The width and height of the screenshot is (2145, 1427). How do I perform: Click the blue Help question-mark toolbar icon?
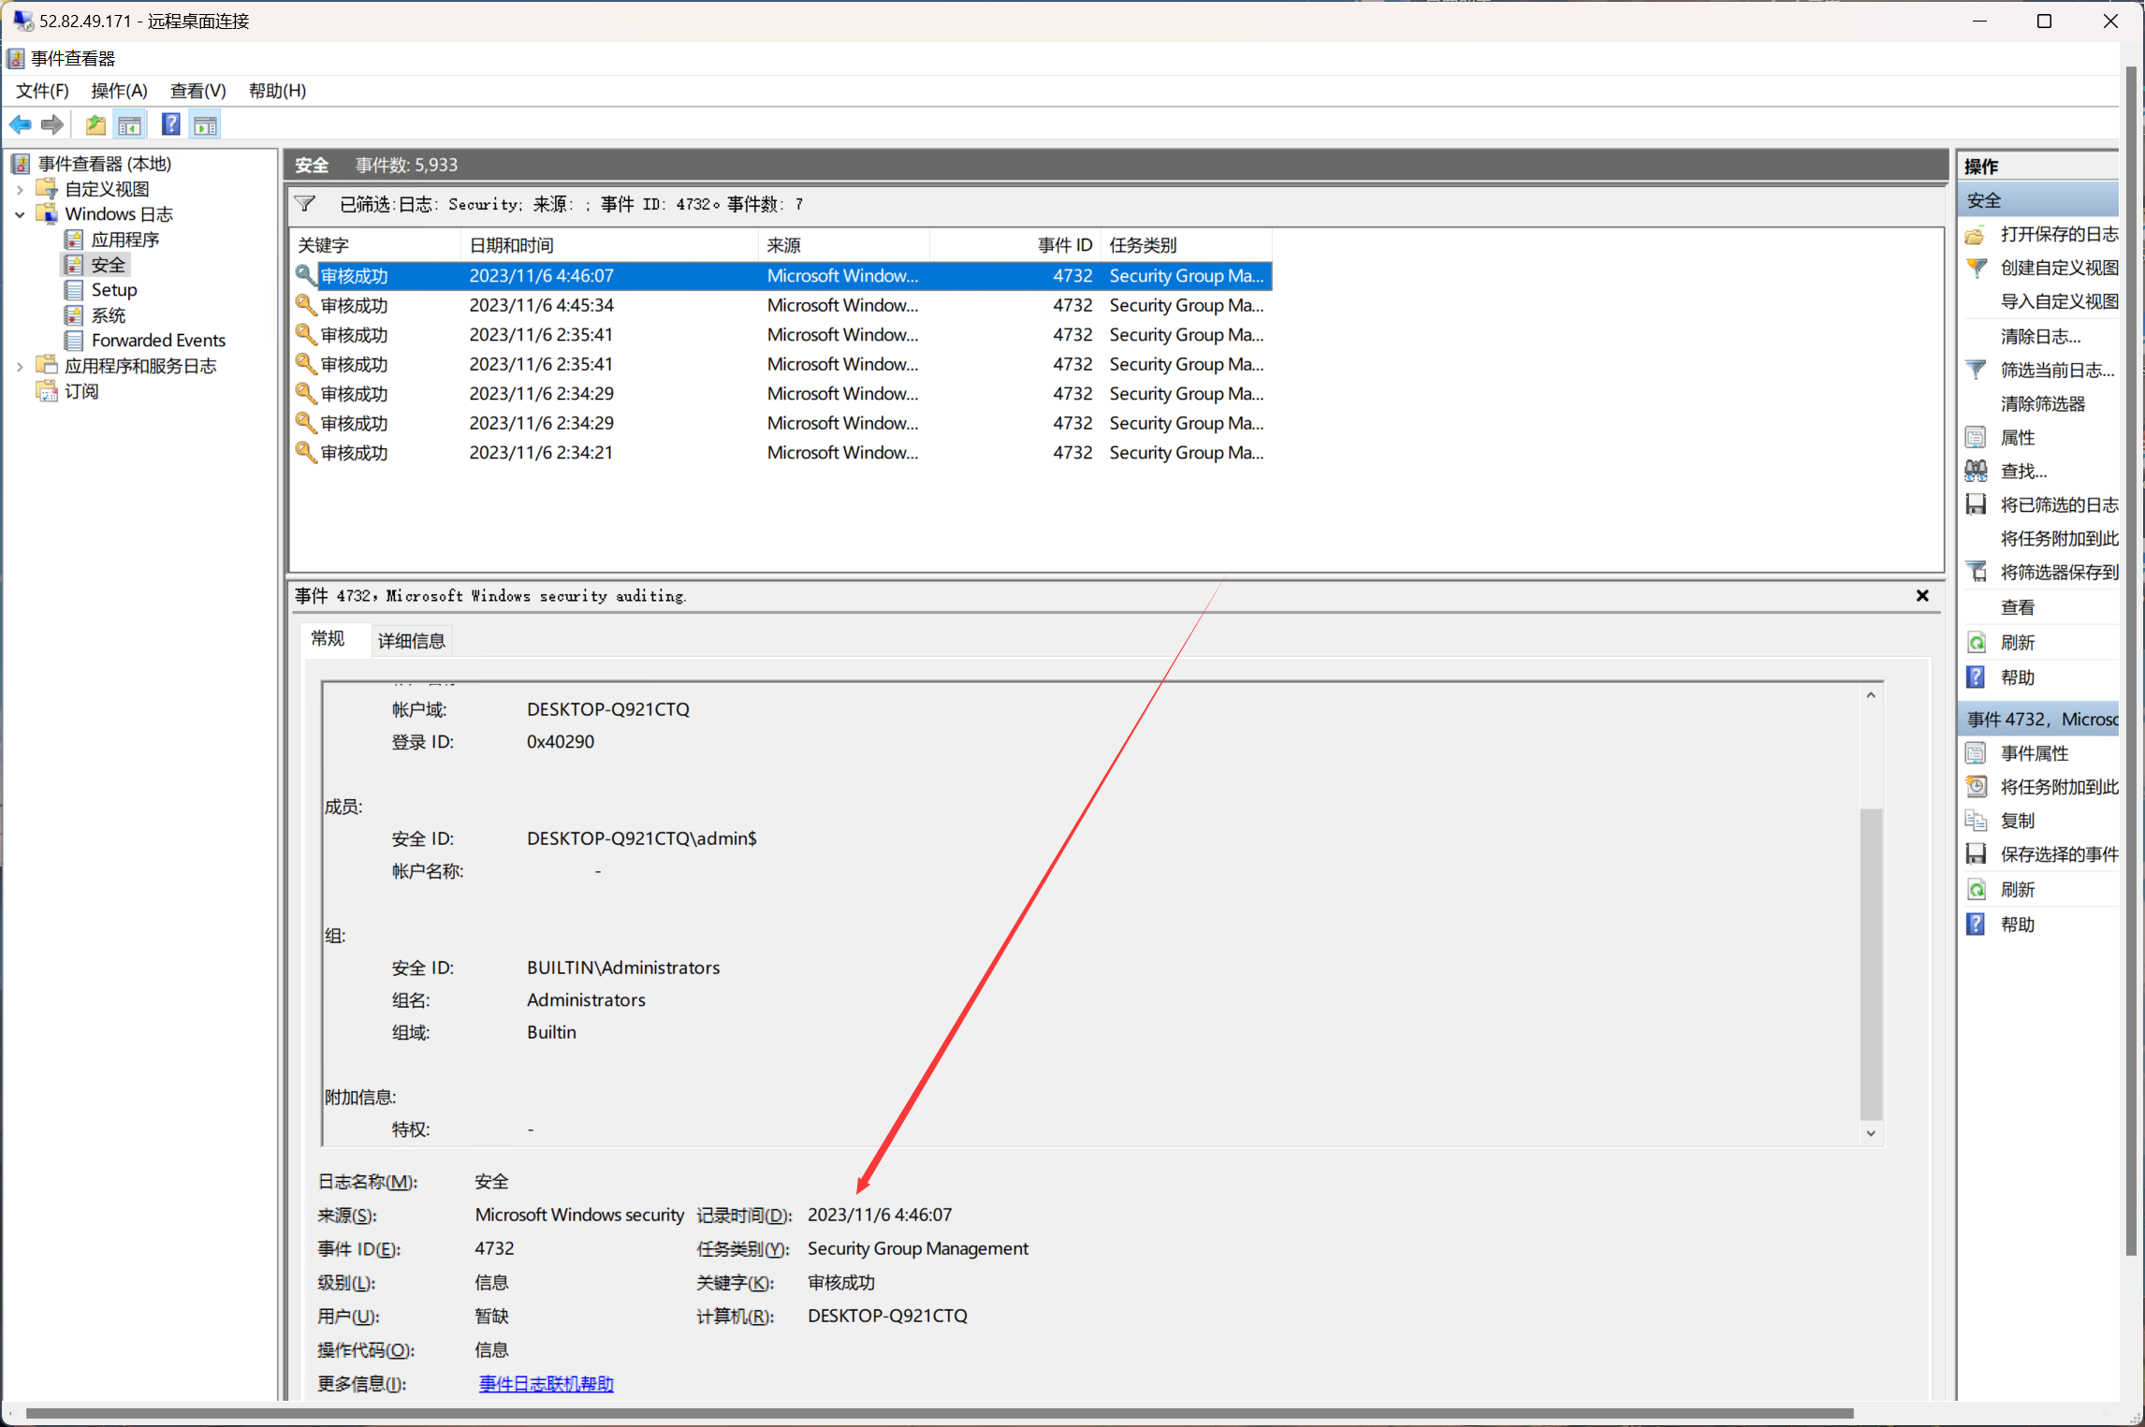pyautogui.click(x=171, y=124)
